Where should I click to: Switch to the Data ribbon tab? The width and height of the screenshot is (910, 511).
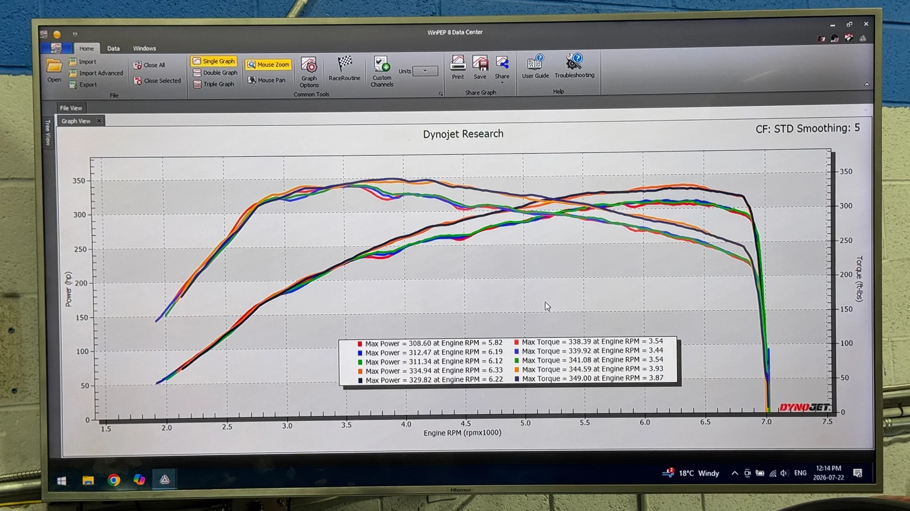[x=114, y=48]
